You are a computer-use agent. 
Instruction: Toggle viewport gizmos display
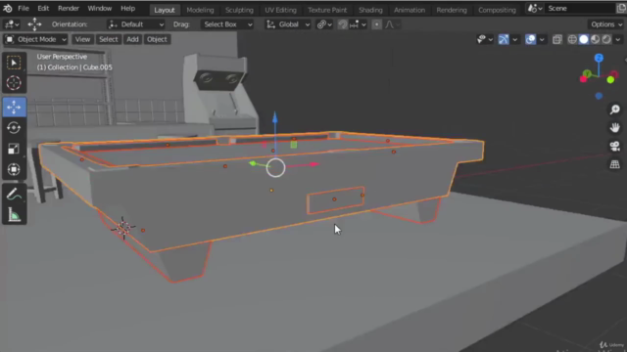tap(504, 39)
